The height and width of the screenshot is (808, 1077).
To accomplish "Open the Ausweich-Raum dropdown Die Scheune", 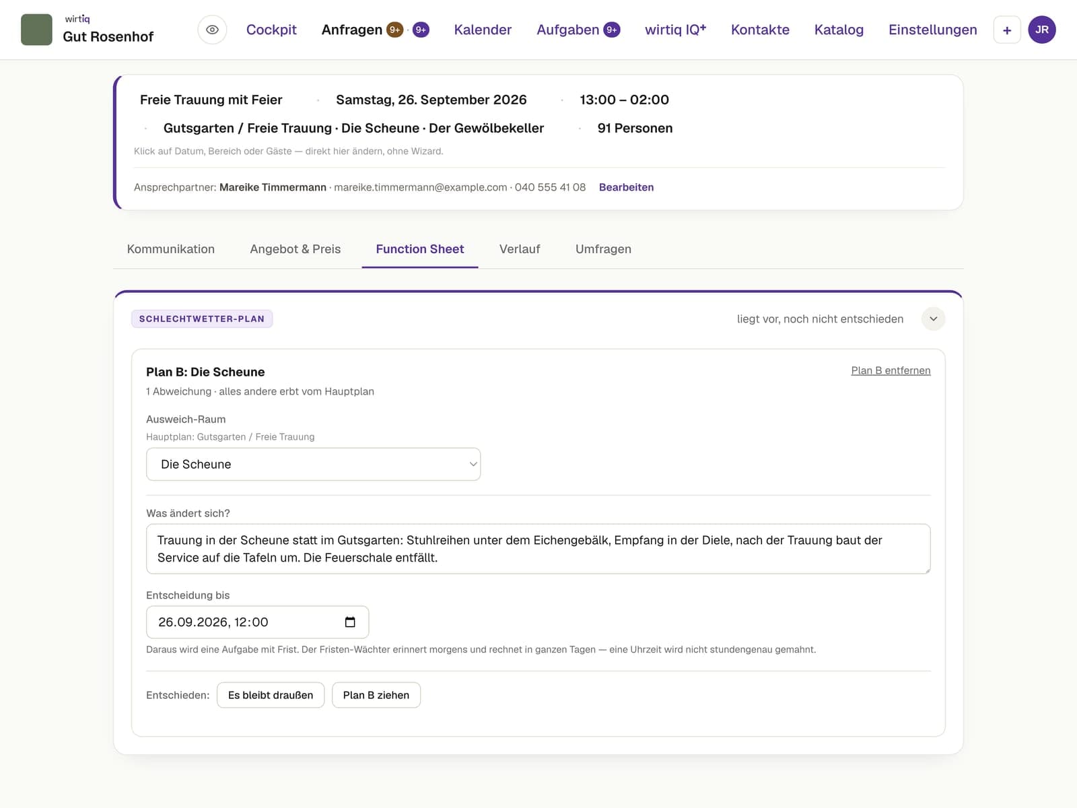I will (313, 464).
